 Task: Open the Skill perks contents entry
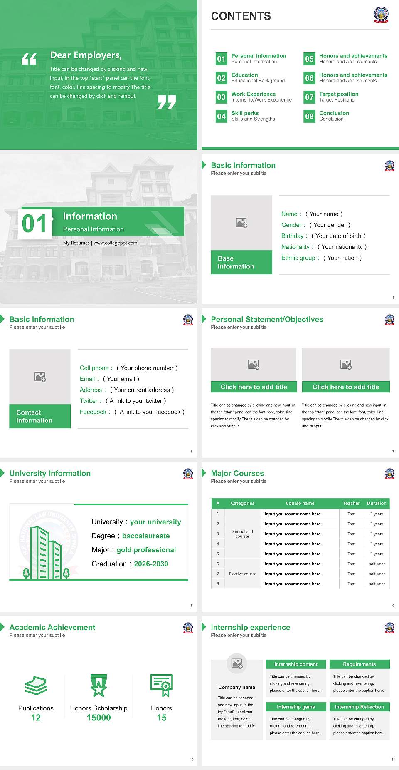click(x=253, y=116)
